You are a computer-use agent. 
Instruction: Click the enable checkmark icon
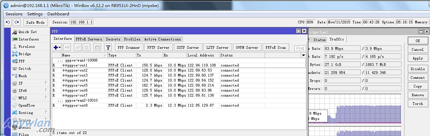pyautogui.click(x=78, y=47)
